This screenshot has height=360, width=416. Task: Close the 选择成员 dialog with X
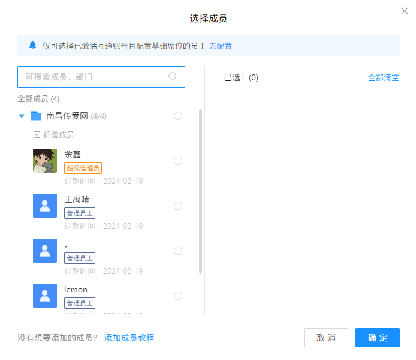pyautogui.click(x=405, y=11)
